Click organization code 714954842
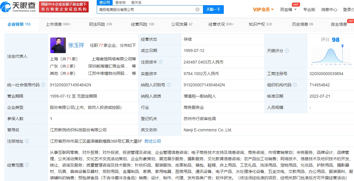 click(x=320, y=85)
